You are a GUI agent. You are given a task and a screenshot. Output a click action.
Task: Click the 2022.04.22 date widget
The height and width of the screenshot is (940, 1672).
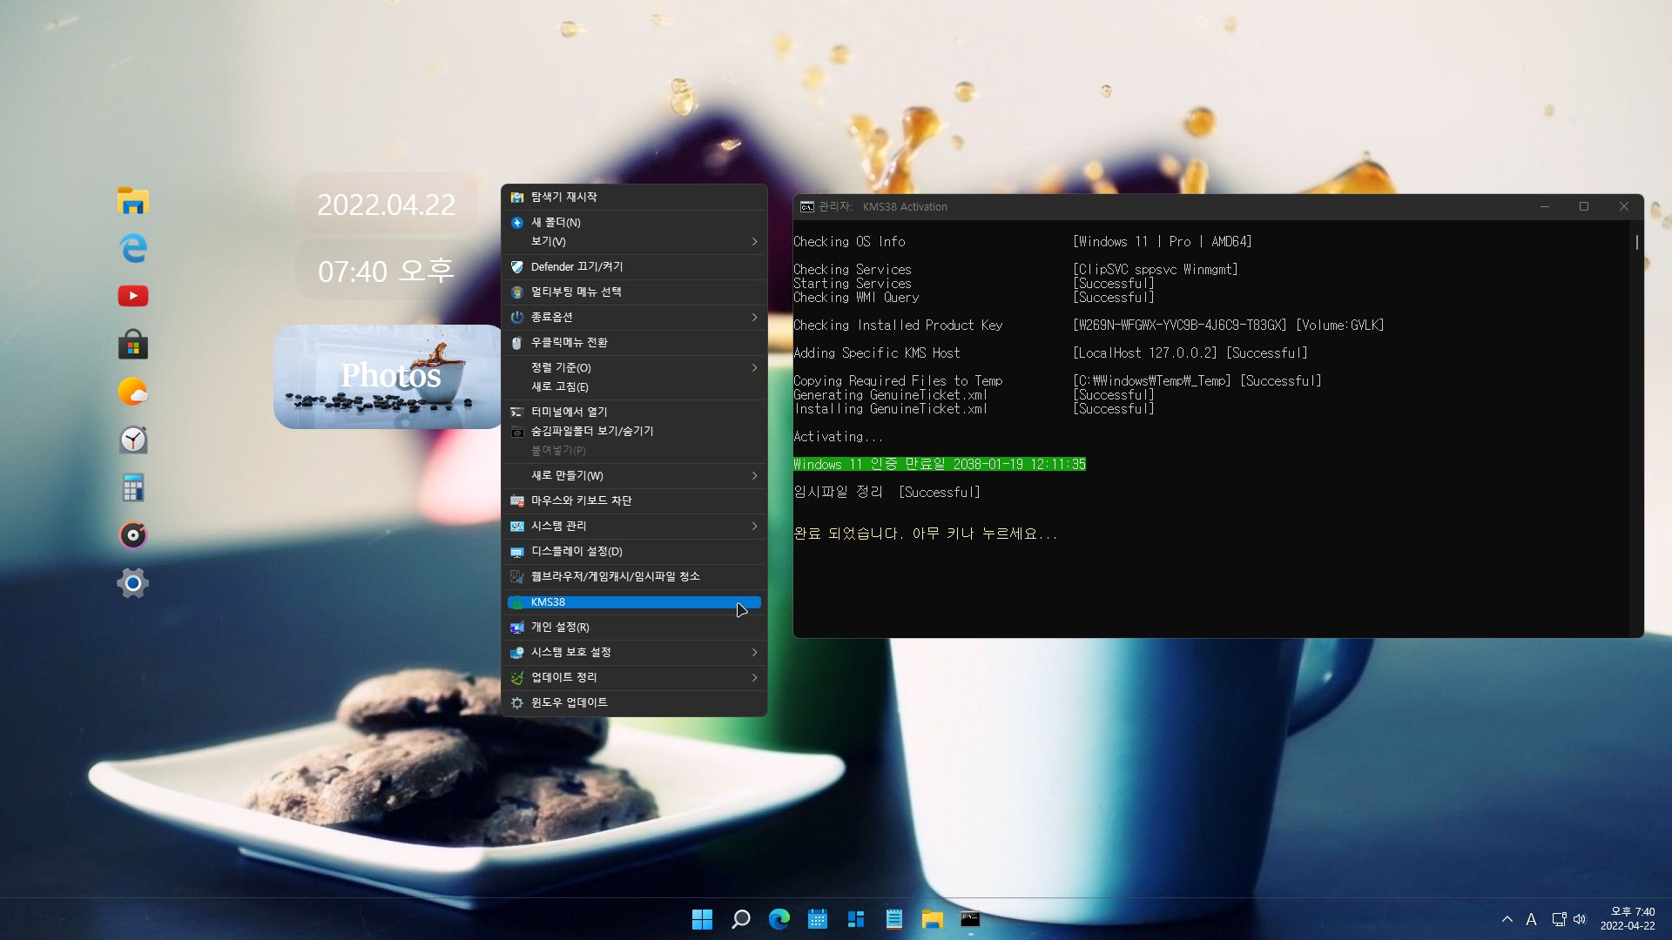tap(386, 205)
